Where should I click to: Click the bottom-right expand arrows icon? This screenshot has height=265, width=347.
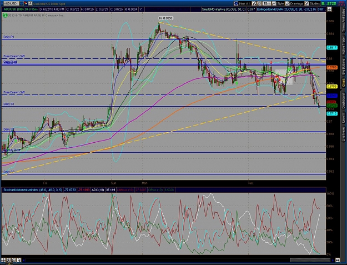pos(338,260)
